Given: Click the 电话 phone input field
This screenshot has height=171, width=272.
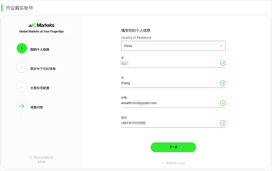Looking at the screenshot, I should point(169,123).
